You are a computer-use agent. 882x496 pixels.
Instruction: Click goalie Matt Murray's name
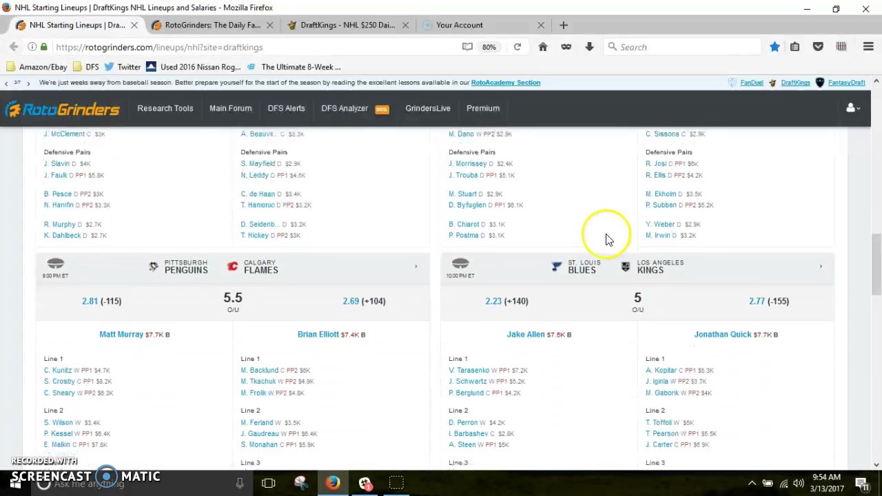(121, 334)
